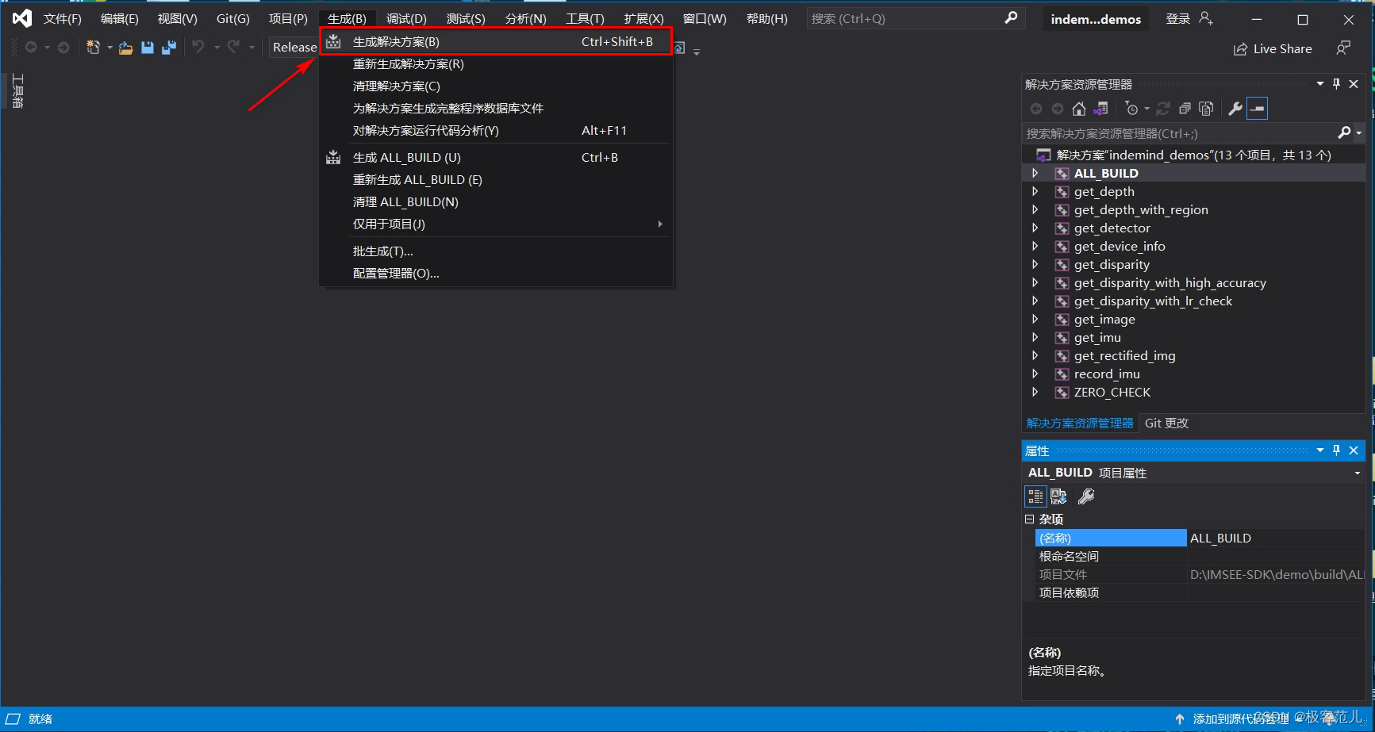Click the wrench properties icon in Solution Explorer
Image resolution: width=1375 pixels, height=732 pixels.
coord(1235,109)
